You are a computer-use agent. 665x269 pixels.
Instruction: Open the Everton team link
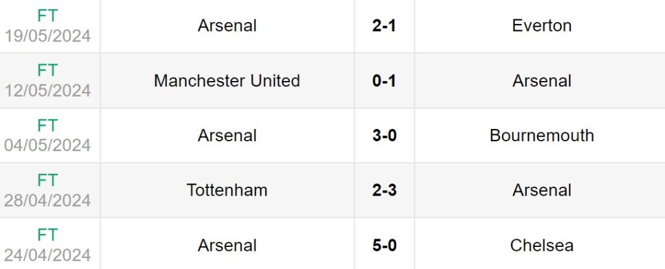coord(542,26)
